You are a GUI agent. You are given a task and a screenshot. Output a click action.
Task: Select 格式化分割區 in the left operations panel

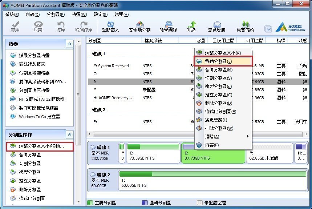[28, 198]
